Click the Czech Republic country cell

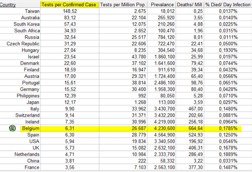tap(23, 44)
